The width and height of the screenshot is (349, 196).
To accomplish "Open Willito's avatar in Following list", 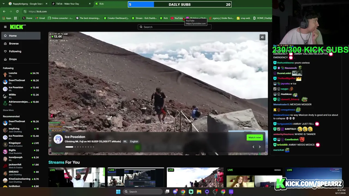I will pos(5,96).
